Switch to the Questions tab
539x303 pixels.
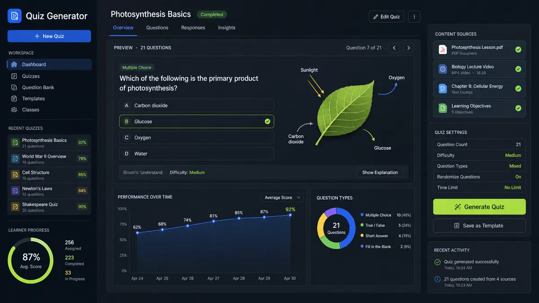click(157, 28)
